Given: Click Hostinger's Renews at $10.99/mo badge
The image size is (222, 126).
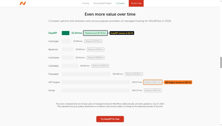Looking at the screenshot, I should point(93,41).
